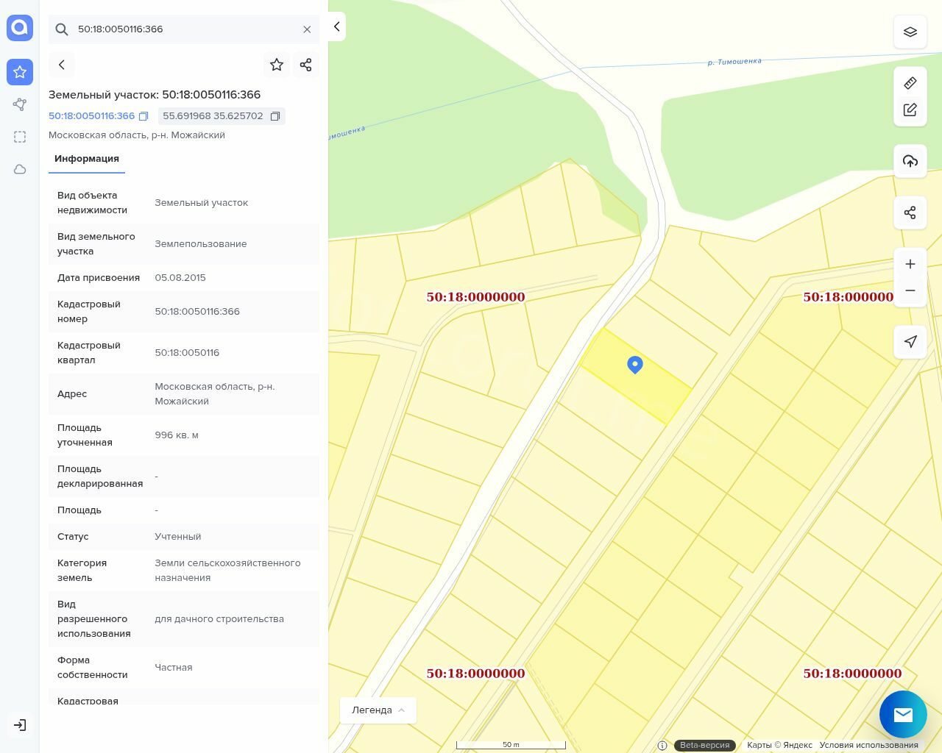Clear the search field text
Image resolution: width=942 pixels, height=753 pixels.
pos(307,29)
